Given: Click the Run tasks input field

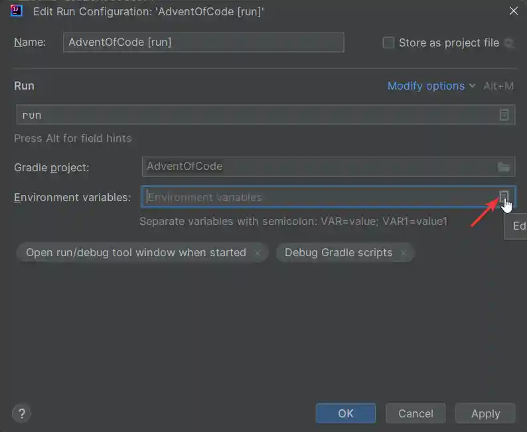Looking at the screenshot, I should click(x=256, y=115).
